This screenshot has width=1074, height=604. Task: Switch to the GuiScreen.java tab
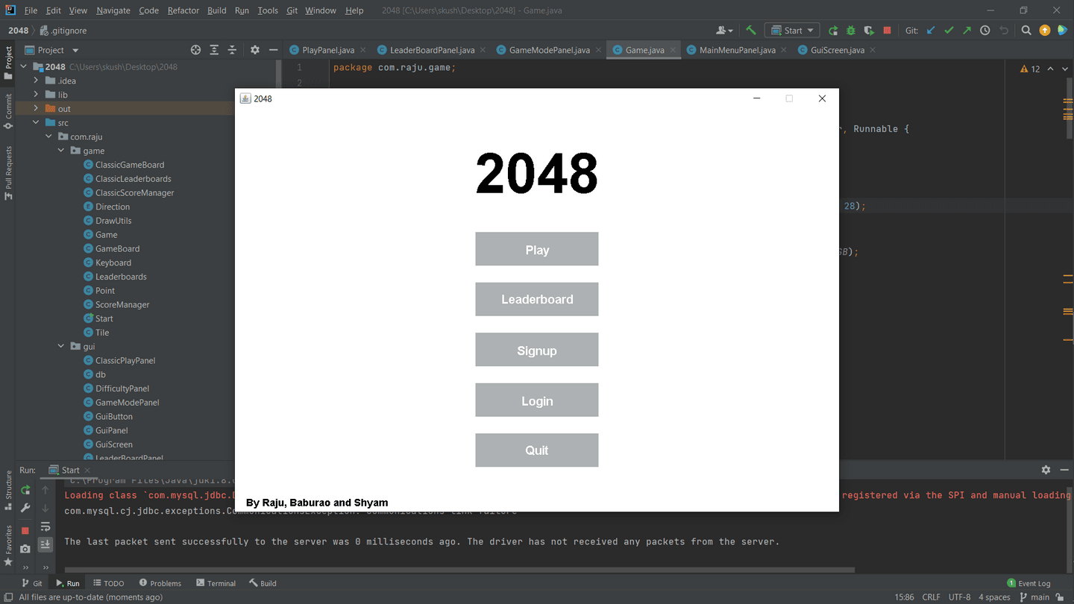click(837, 50)
